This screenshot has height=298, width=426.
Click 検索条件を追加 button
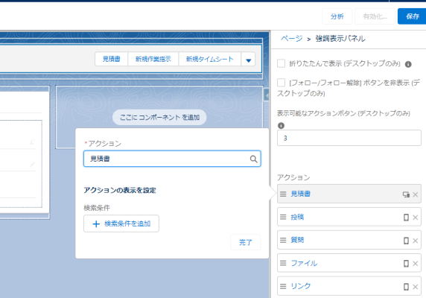121,223
